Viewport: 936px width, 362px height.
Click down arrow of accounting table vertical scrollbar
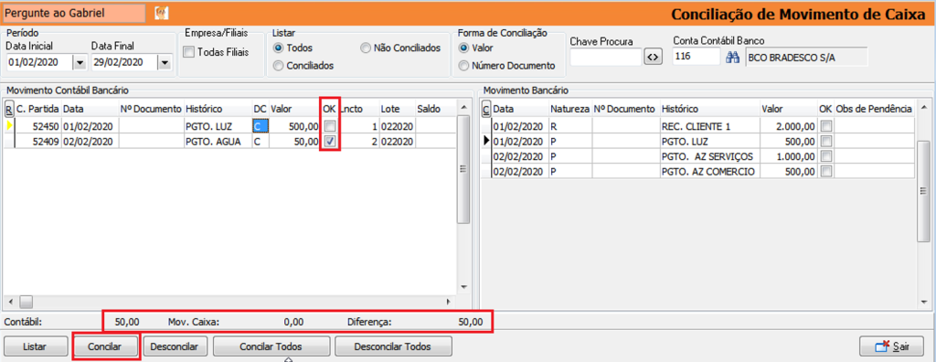[x=463, y=287]
